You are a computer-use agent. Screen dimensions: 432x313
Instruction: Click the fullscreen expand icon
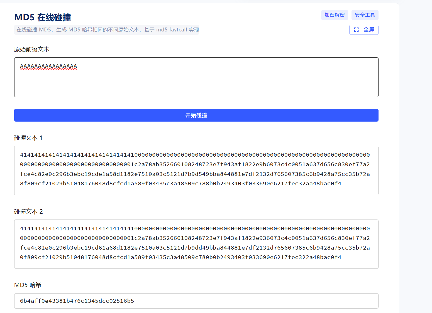click(x=356, y=30)
